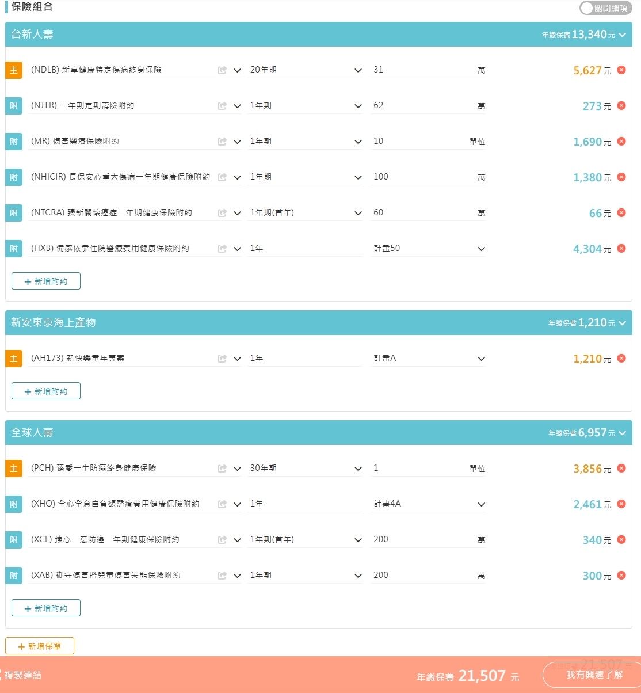Viewport: 641px width, 693px height.
Task: Click the coverage amount field showing 31
Action: 420,70
